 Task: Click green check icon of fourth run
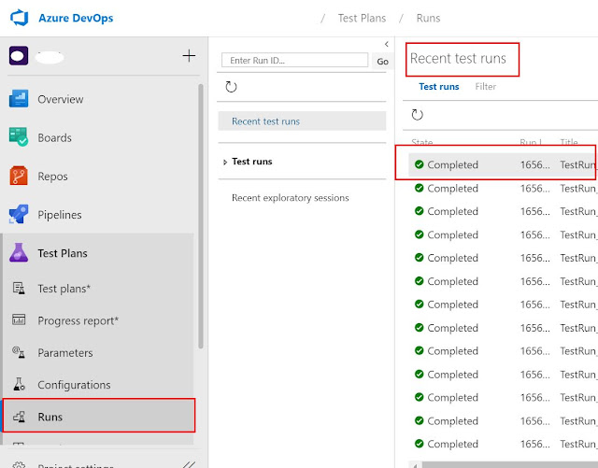[420, 234]
